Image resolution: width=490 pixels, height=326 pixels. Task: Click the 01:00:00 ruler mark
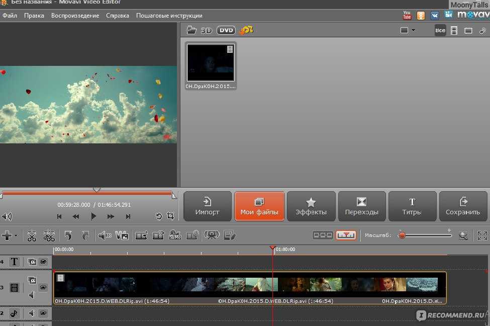(285, 250)
